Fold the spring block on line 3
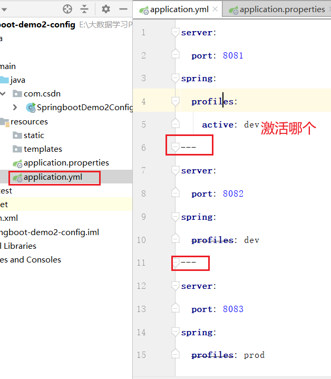This screenshot has height=379, width=331. (175, 79)
